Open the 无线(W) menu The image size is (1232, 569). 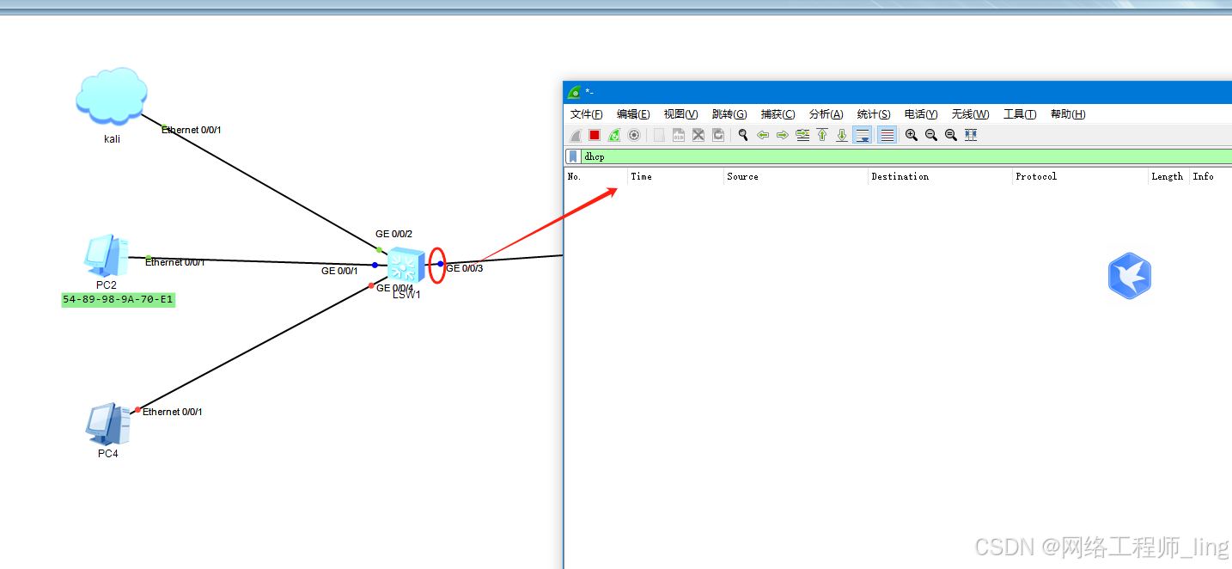pos(970,114)
